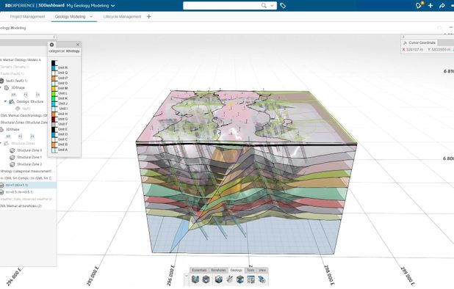Click the Structural Zone 1 icon

tap(12, 157)
